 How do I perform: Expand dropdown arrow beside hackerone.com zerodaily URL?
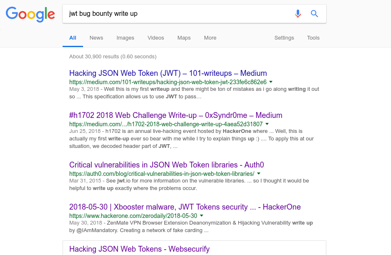(202, 216)
